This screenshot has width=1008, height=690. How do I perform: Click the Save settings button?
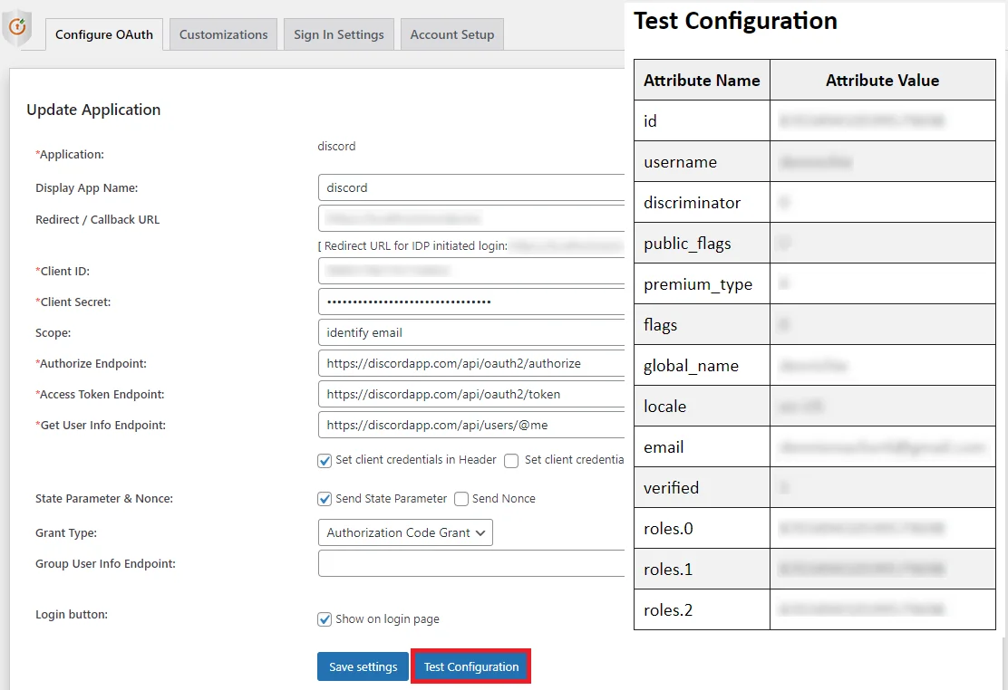363,666
